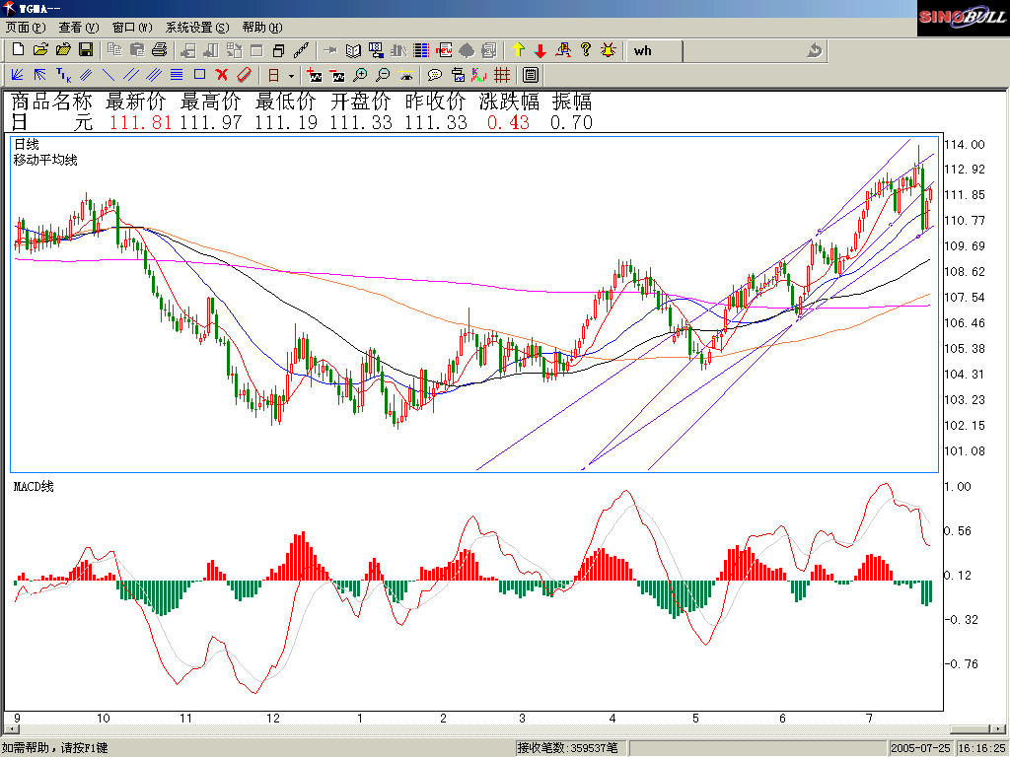The height and width of the screenshot is (757, 1010).
Task: Click the 日 daily period button
Action: tap(274, 75)
